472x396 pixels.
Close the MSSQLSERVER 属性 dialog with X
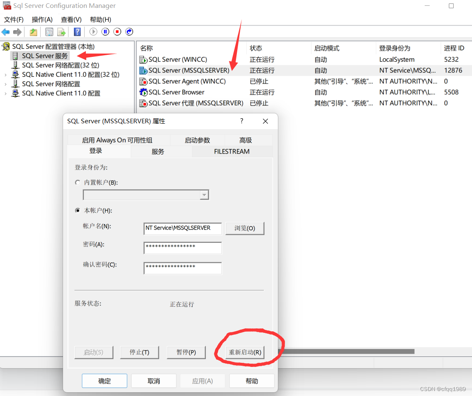click(x=265, y=121)
